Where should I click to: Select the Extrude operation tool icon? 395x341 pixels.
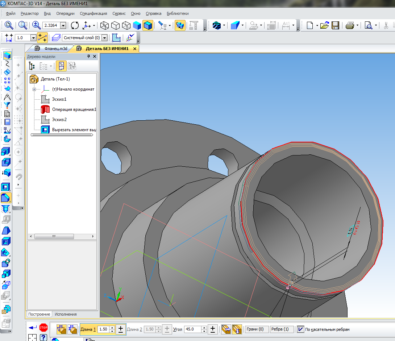pyautogui.click(x=6, y=151)
